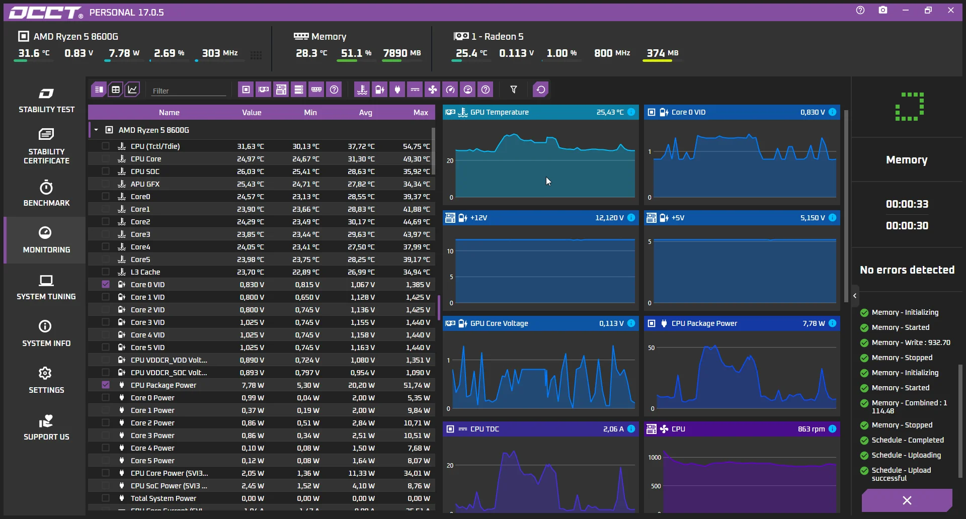Toggle the unknown hardware filter
Viewport: 966px width, 519px height.
pyautogui.click(x=334, y=90)
